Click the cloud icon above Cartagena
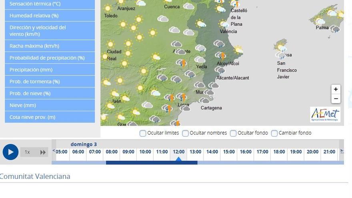Screen dimensions: 352x198 coord(204,100)
